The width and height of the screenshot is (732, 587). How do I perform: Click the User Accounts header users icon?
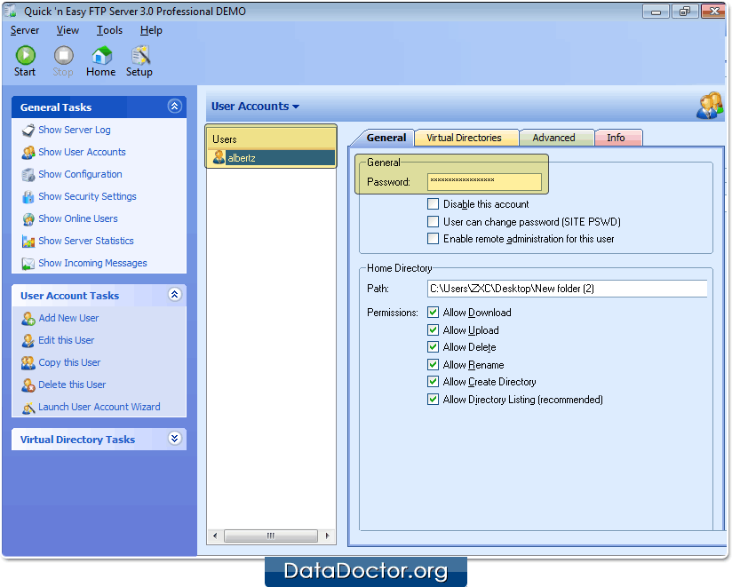(709, 106)
